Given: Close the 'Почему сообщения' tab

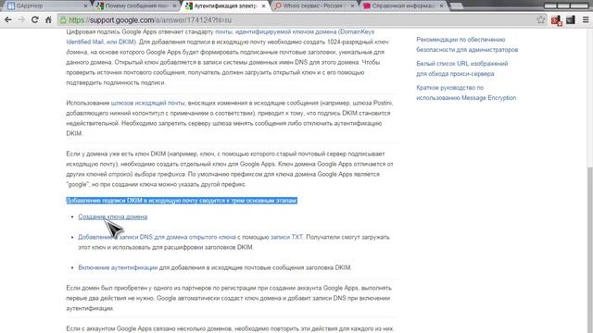Looking at the screenshot, I should (175, 6).
